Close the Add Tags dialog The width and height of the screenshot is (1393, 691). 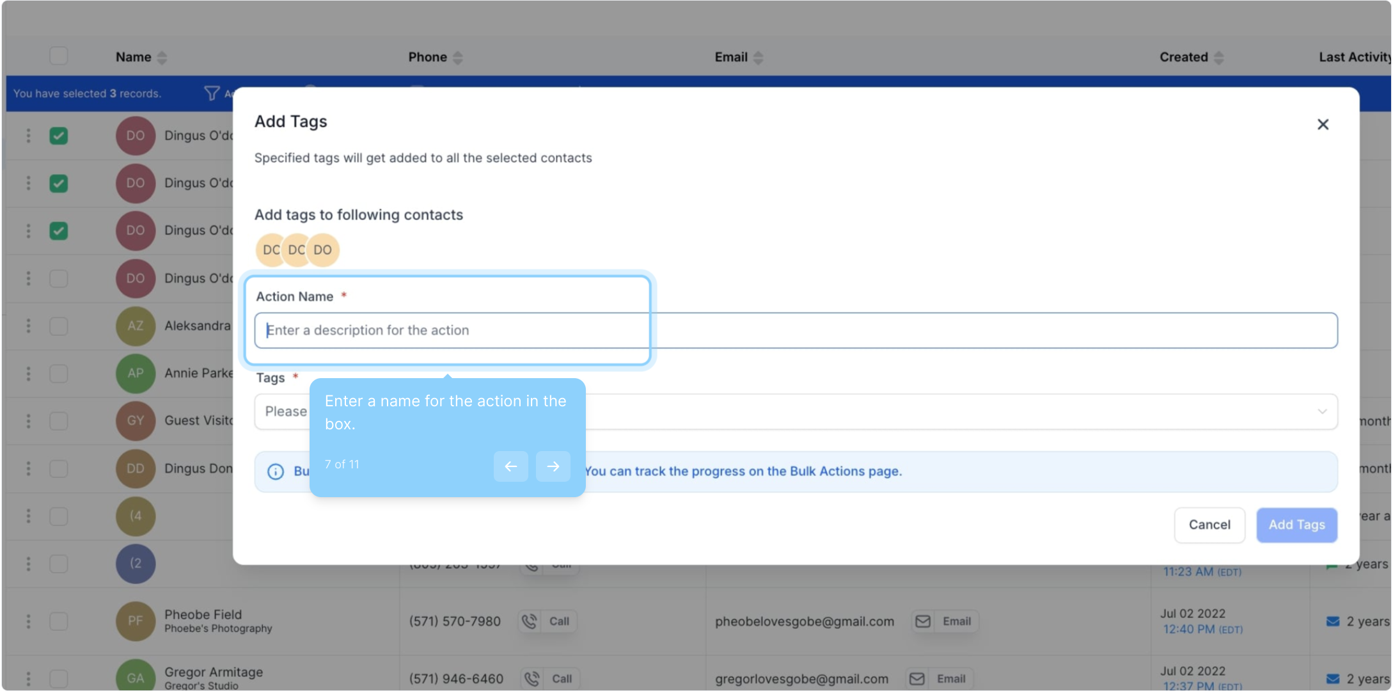pos(1323,124)
